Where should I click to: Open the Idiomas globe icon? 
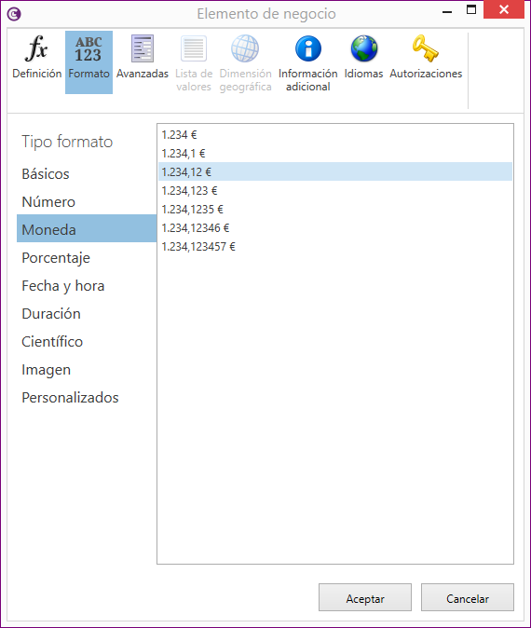[363, 48]
